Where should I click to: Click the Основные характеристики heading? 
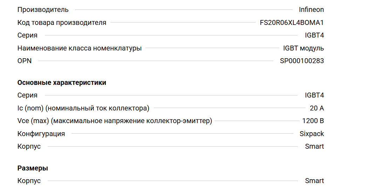[x=62, y=83]
